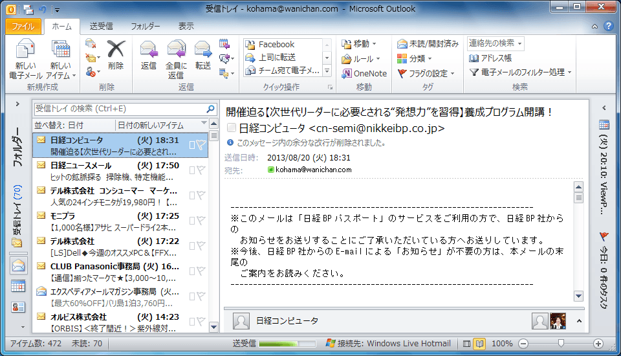Expand the To-Do bar with the chevron

(604, 107)
